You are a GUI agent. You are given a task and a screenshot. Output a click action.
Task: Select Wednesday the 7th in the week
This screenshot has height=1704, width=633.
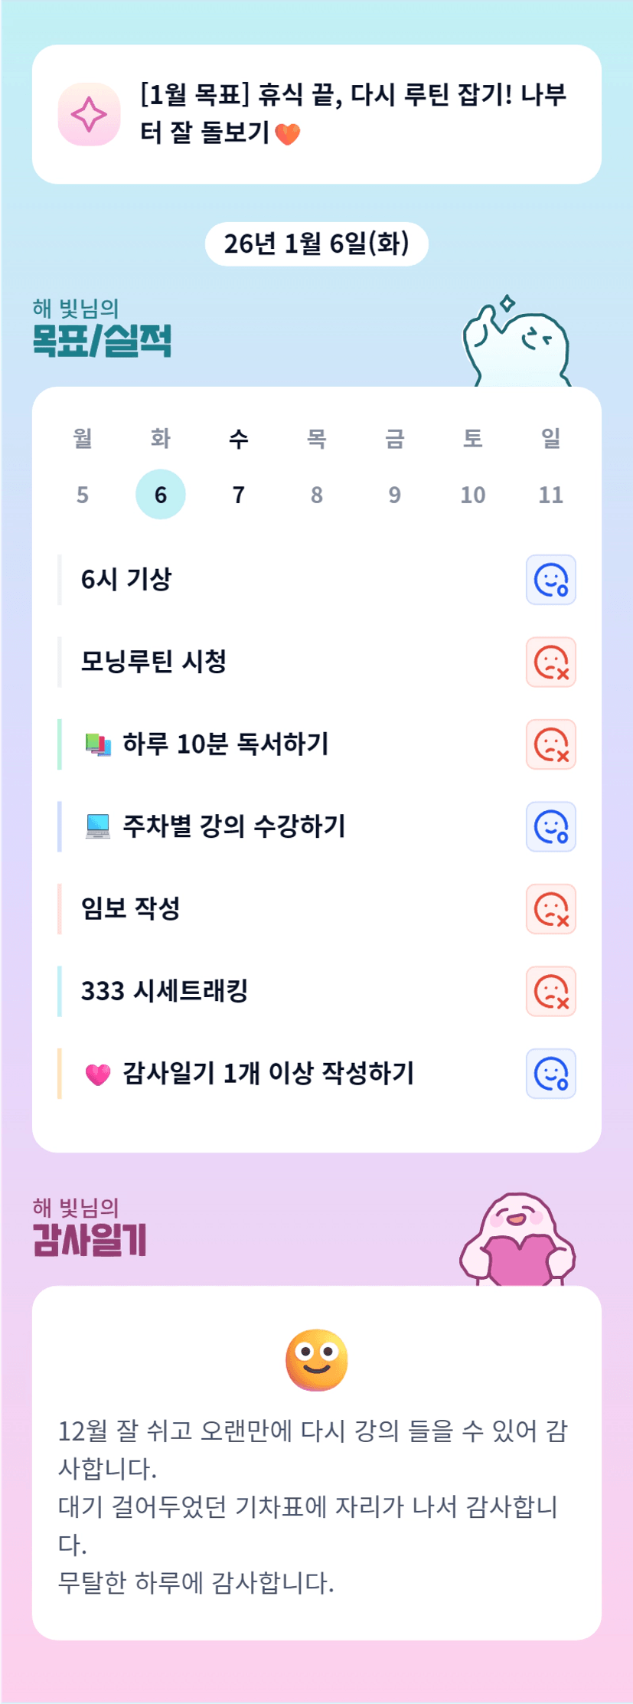[x=239, y=495]
